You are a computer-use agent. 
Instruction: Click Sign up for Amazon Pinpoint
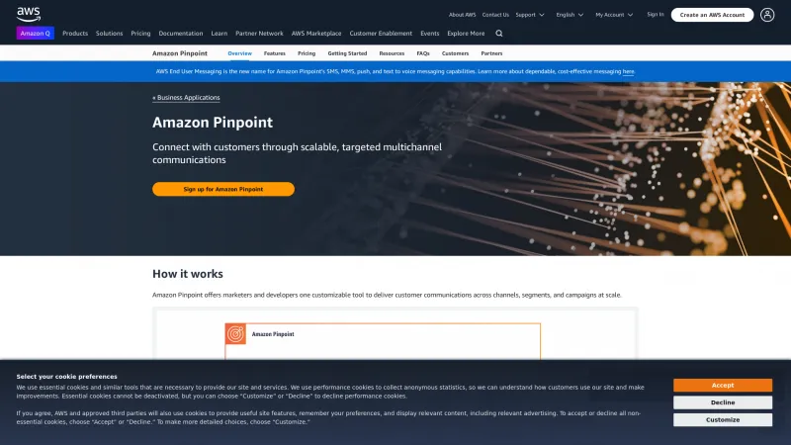point(223,189)
